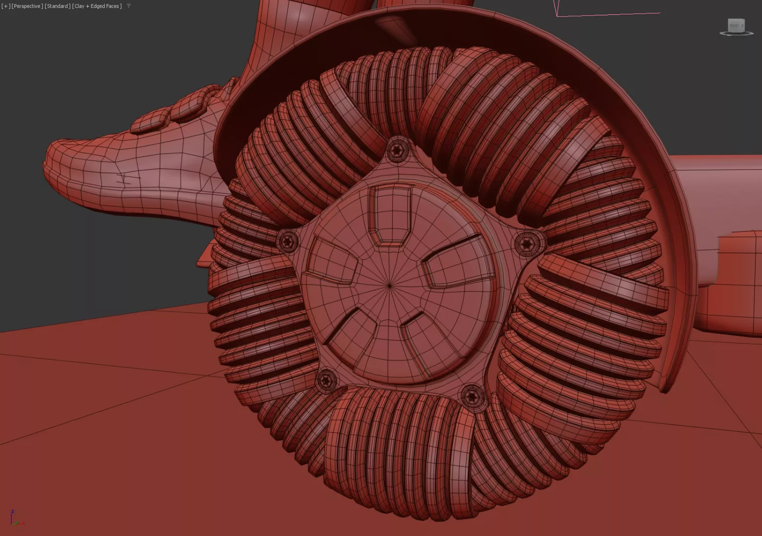Click the Front face of the ViewCube
The image size is (762, 536).
pyautogui.click(x=734, y=25)
